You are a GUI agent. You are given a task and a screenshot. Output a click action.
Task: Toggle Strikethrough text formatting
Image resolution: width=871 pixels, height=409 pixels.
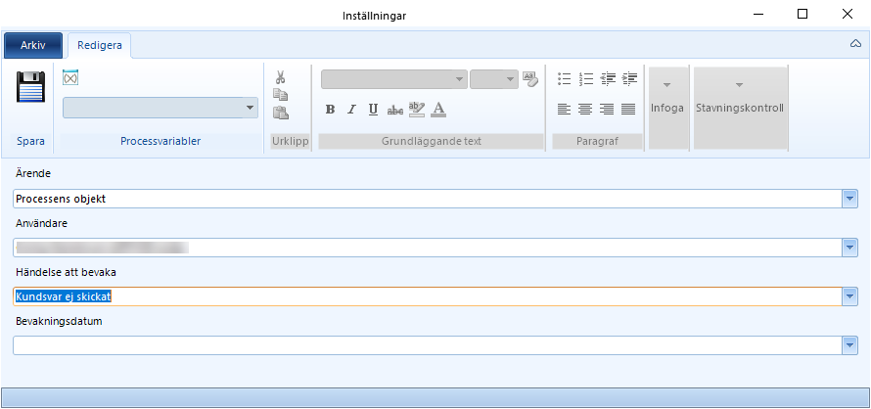click(x=395, y=110)
